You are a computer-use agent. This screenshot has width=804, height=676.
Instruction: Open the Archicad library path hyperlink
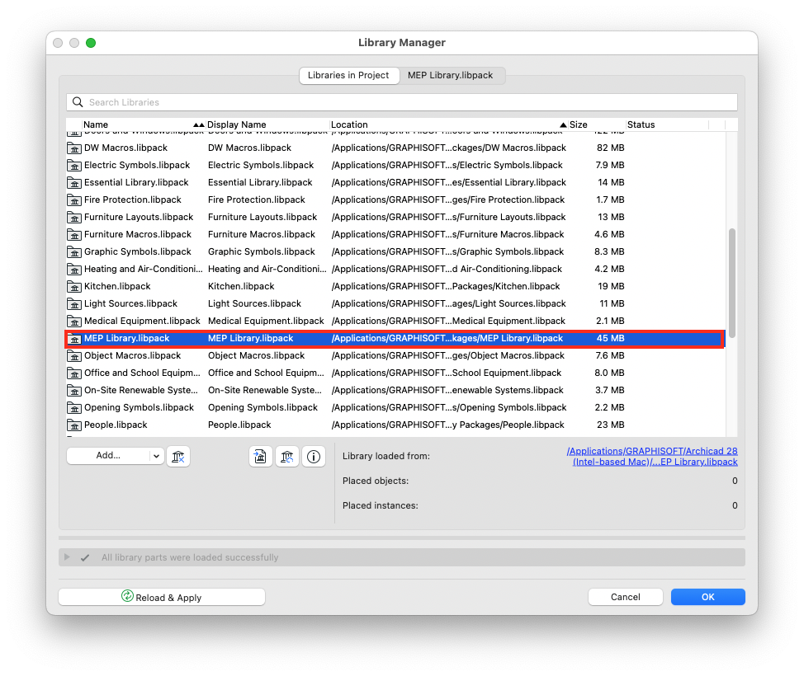click(652, 456)
